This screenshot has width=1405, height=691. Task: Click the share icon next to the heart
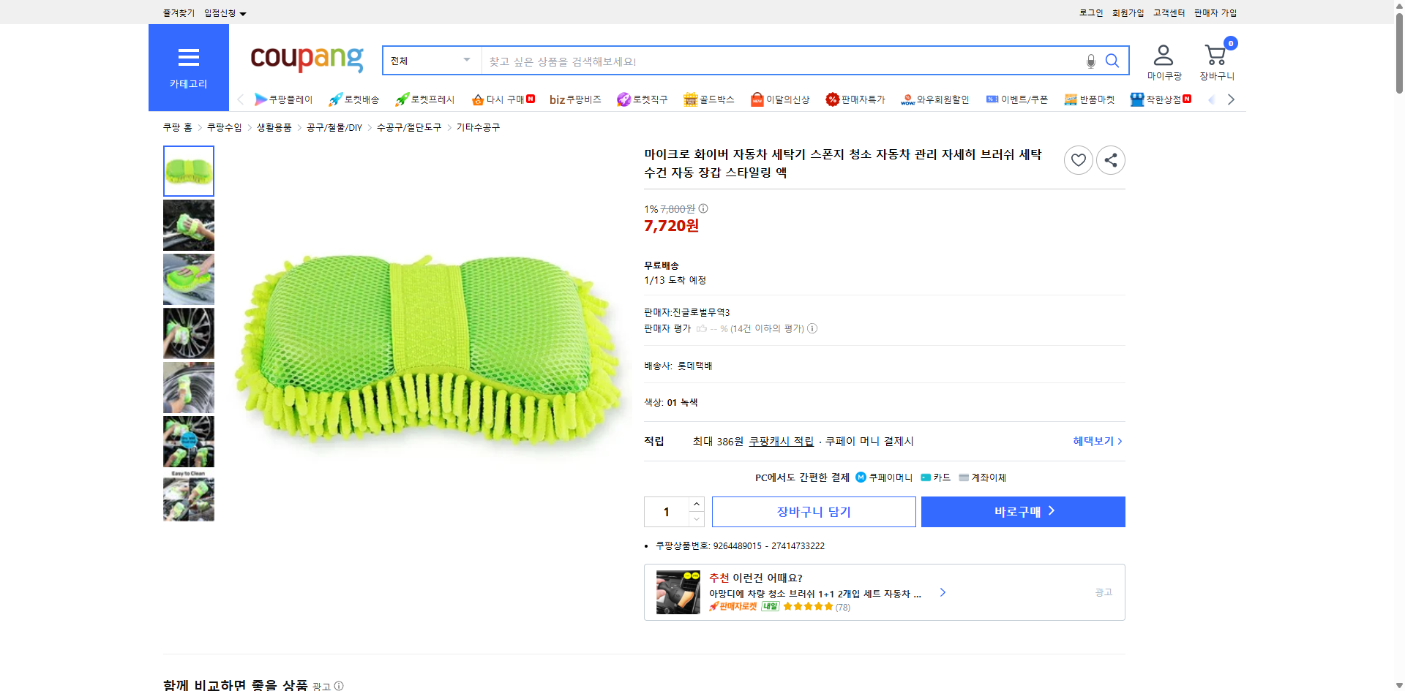(x=1110, y=160)
